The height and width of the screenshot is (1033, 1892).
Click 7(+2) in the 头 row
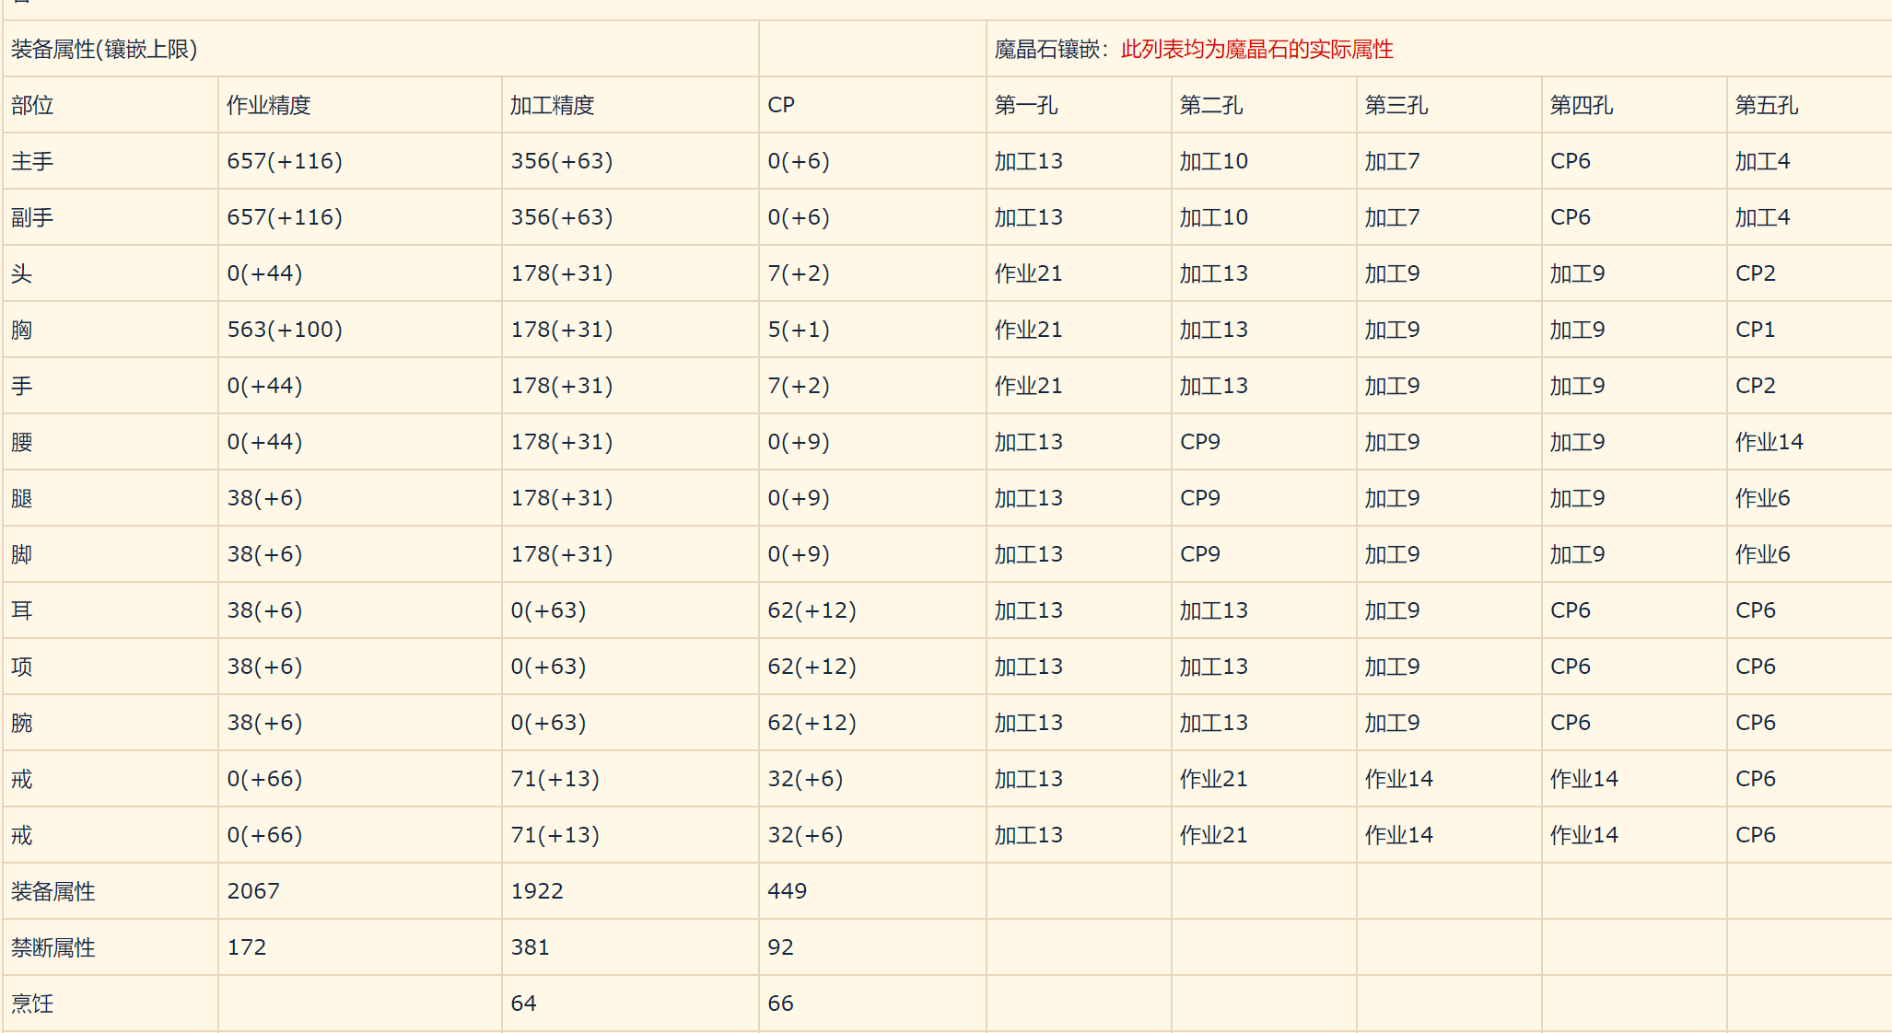799,273
